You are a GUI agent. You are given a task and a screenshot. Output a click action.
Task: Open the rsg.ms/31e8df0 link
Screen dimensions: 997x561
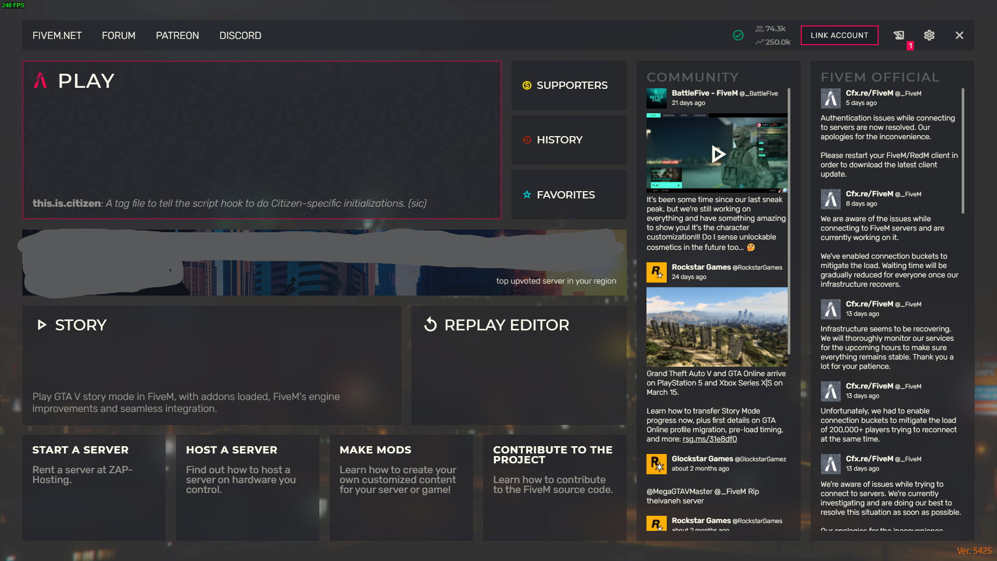[709, 439]
